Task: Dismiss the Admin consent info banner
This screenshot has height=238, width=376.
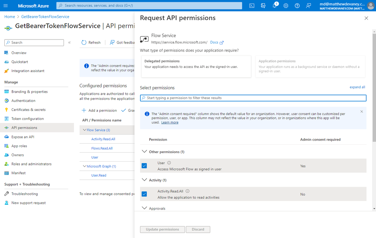Action: (x=362, y=111)
